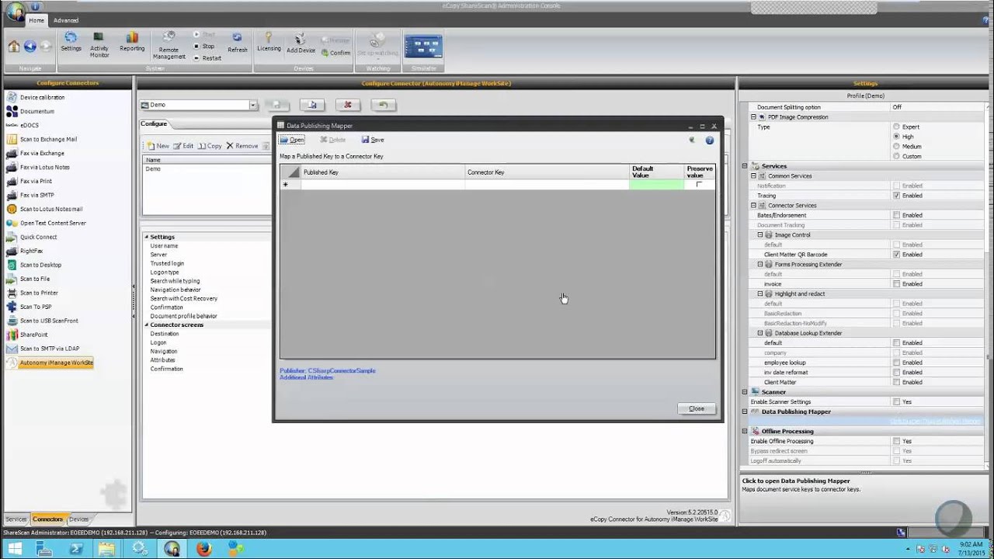Viewport: 994px width, 559px height.
Task: Refresh the administration console
Action: tap(238, 42)
